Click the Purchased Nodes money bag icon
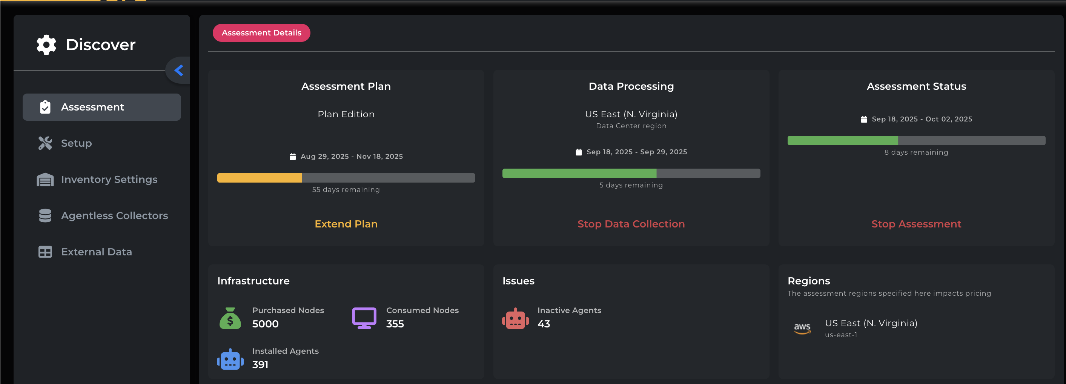This screenshot has width=1066, height=384. click(x=230, y=318)
